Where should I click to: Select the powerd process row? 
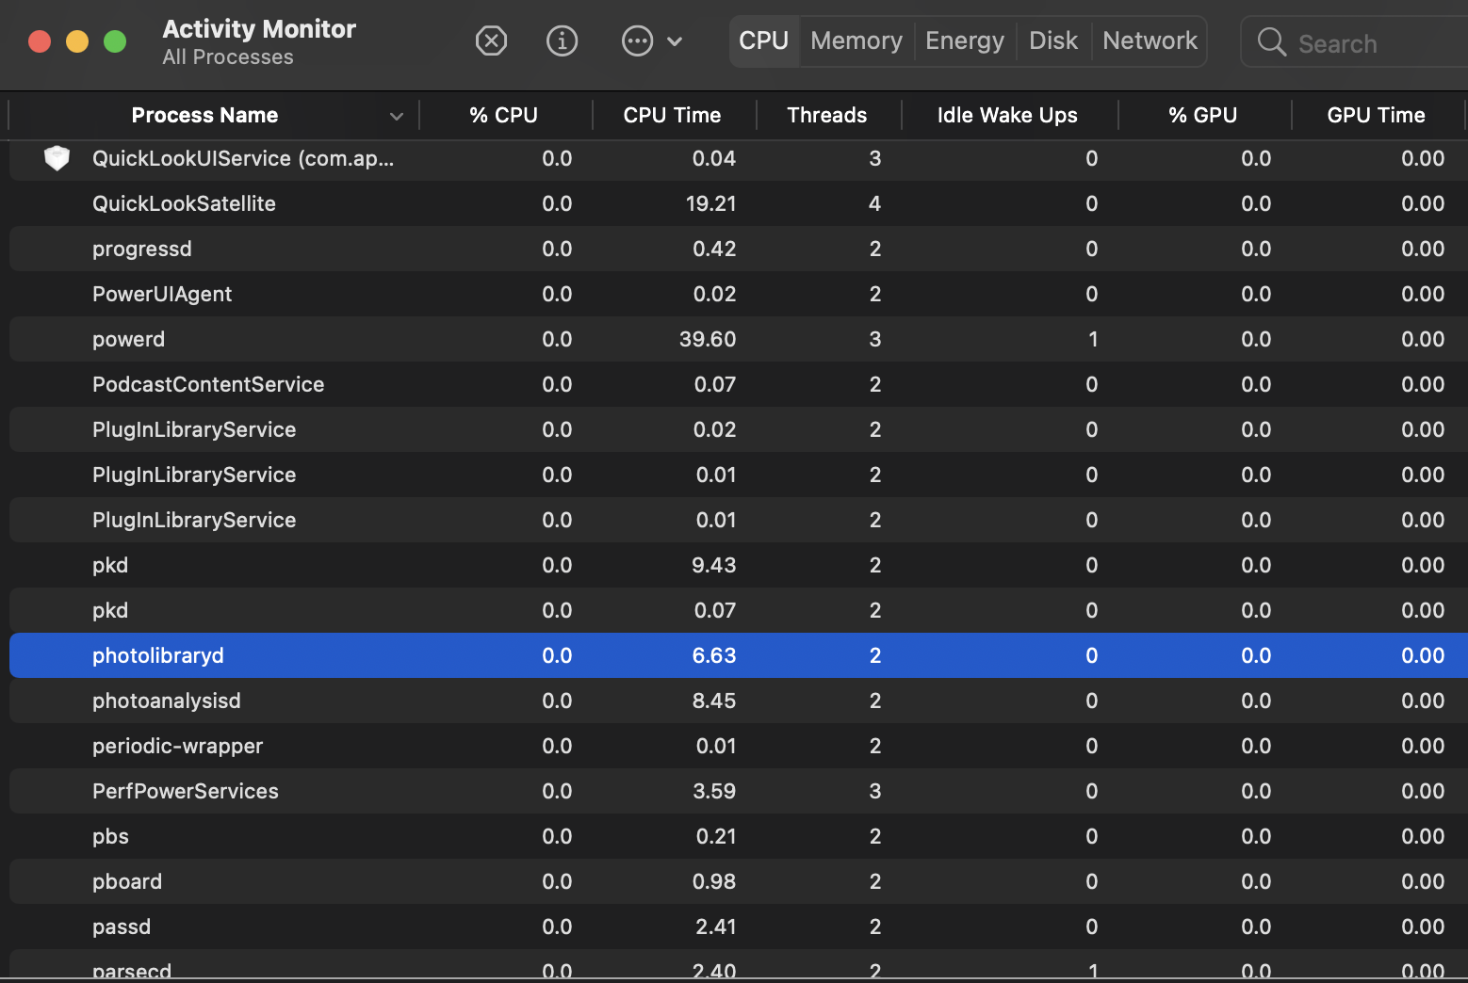739,339
